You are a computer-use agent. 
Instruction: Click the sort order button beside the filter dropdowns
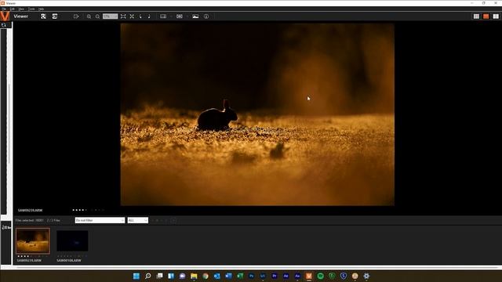[x=173, y=220]
